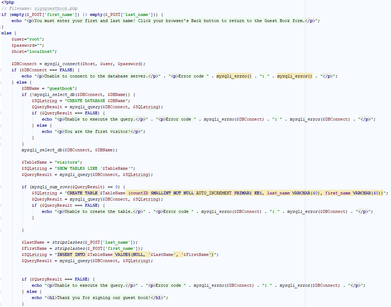Click the INSERT INTO keywords

click(x=71, y=255)
